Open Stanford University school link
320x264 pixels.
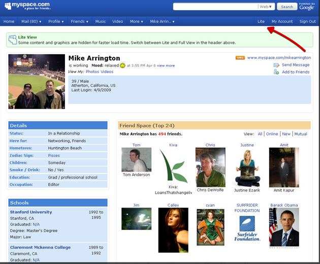point(31,212)
